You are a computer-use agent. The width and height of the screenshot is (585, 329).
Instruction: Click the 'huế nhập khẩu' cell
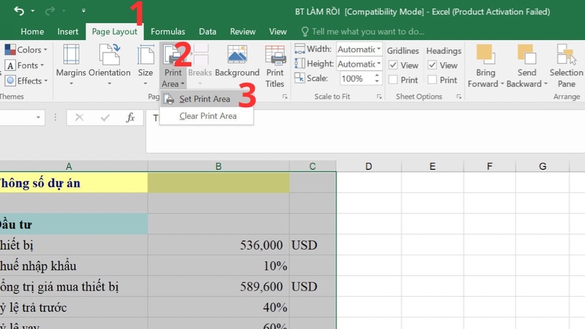coord(74,266)
